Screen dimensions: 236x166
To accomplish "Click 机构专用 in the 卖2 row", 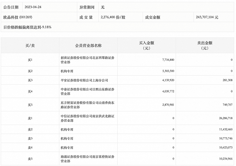I will (67, 130).
